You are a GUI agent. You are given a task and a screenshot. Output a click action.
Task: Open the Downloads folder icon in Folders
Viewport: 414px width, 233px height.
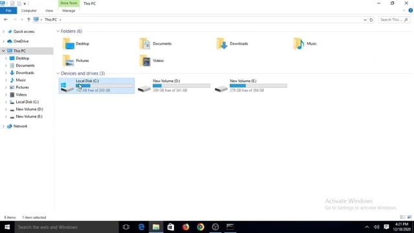click(222, 44)
